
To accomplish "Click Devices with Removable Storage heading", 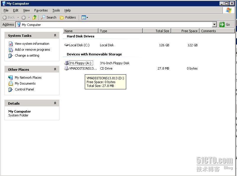I will pyautogui.click(x=94, y=54).
